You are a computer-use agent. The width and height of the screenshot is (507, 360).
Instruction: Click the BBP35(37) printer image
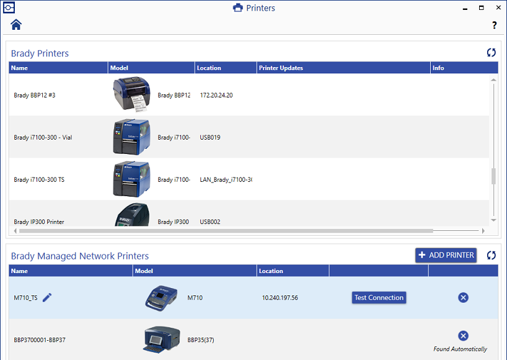coord(161,340)
